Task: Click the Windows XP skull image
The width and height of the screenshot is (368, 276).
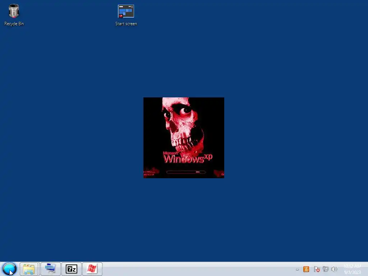Action: click(184, 138)
